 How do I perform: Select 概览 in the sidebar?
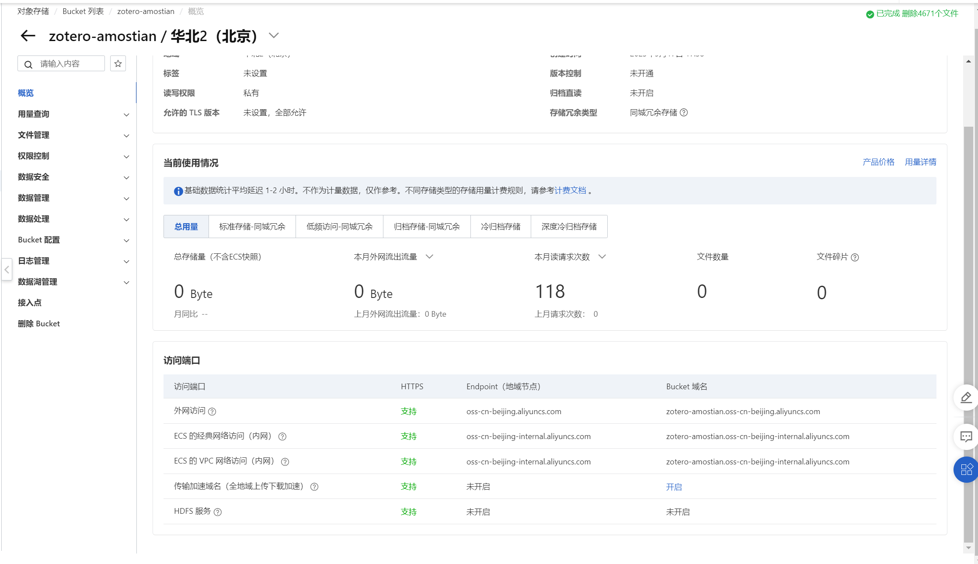coord(26,93)
